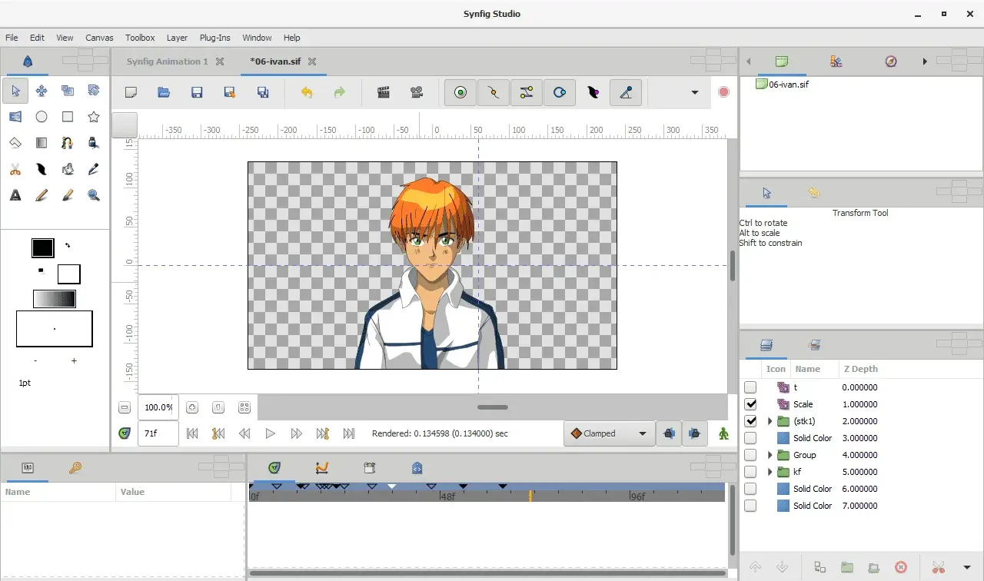This screenshot has height=581, width=984.
Task: Select the Spline tool
Action: pyautogui.click(x=68, y=143)
